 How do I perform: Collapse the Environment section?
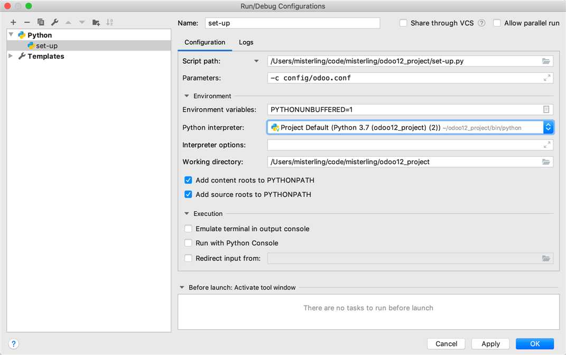tap(186, 96)
